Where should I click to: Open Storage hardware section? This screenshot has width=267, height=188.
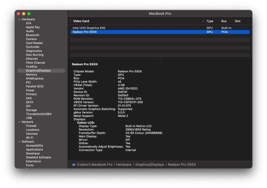[31, 110]
